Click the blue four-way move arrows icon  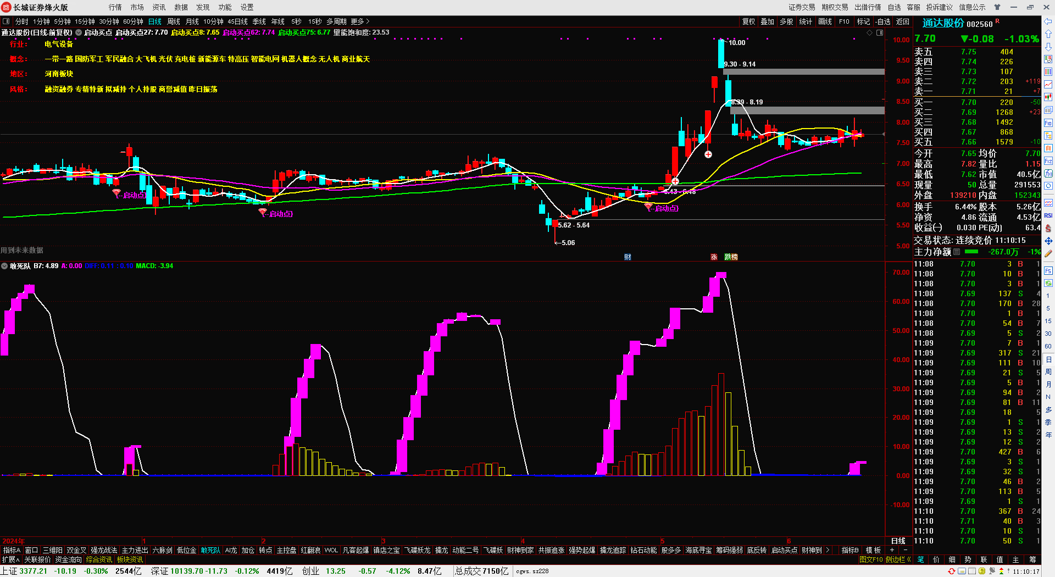point(1048,241)
